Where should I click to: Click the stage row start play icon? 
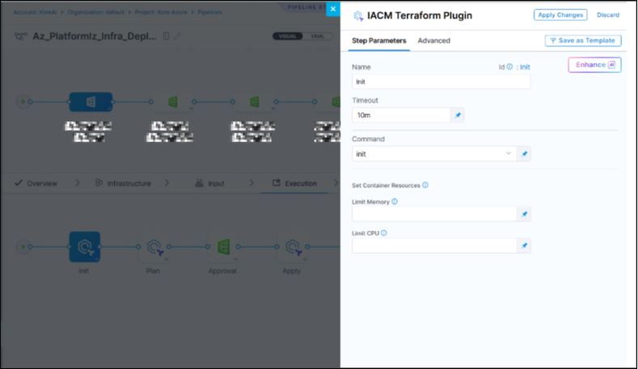click(x=23, y=102)
